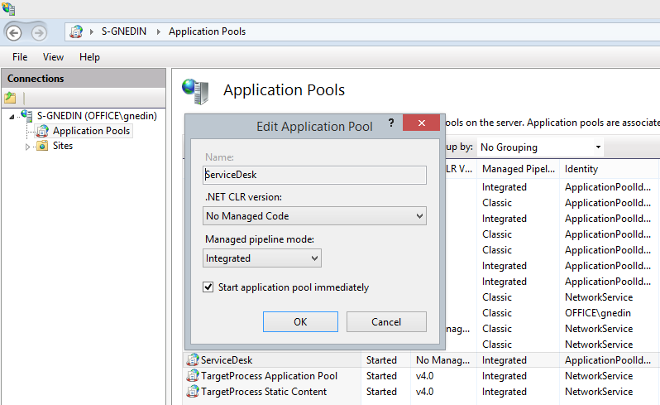Select S-GNEDIN (OFFICE\gnedin) tree item
This screenshot has height=405, width=660.
point(97,115)
